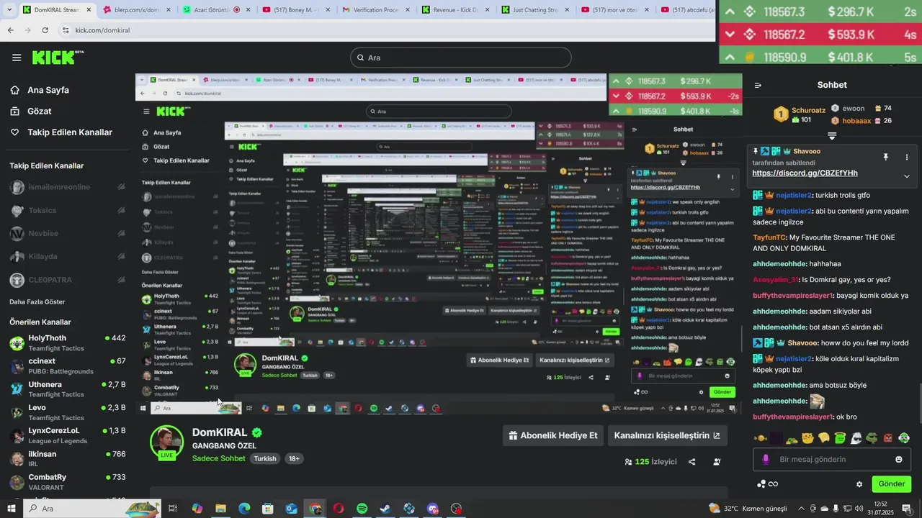Open Ilkinsan IRL channel
This screenshot has height=518, width=922.
click(68, 459)
